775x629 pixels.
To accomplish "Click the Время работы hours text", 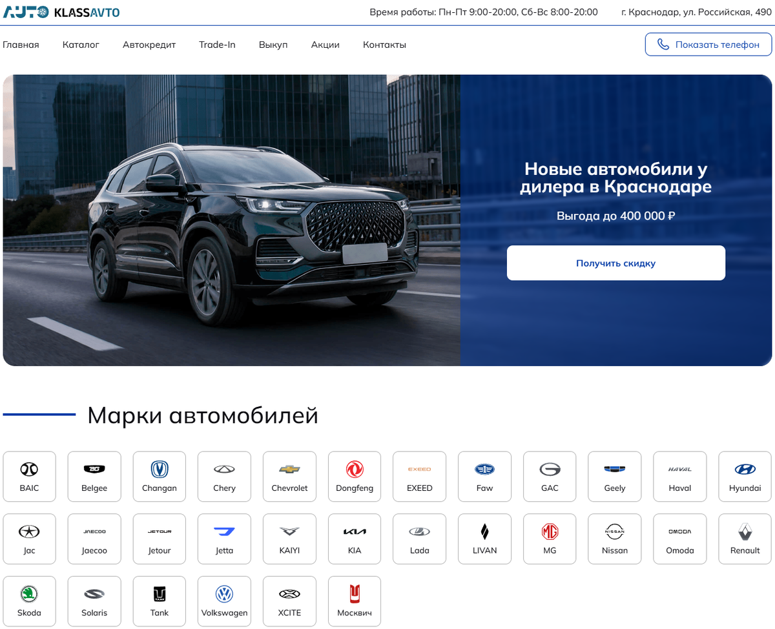I will coord(484,12).
